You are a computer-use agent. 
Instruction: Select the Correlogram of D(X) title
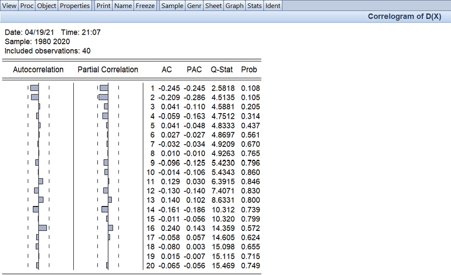pos(404,16)
